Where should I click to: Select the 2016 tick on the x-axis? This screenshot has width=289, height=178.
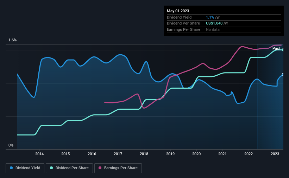(92, 154)
